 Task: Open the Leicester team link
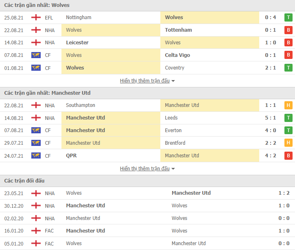pyautogui.click(x=77, y=43)
